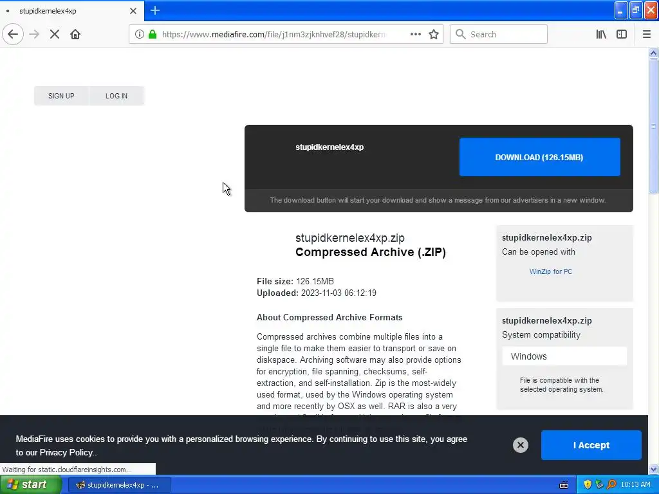Open the WinZip for PC link
This screenshot has width=659, height=494.
tap(551, 271)
